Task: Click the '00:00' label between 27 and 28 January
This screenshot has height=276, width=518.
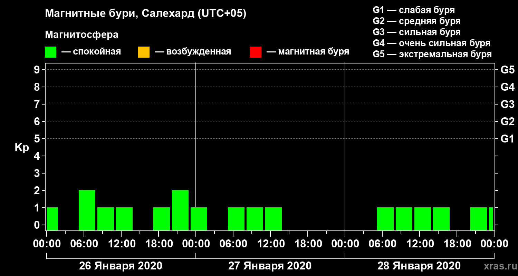Action: point(345,244)
